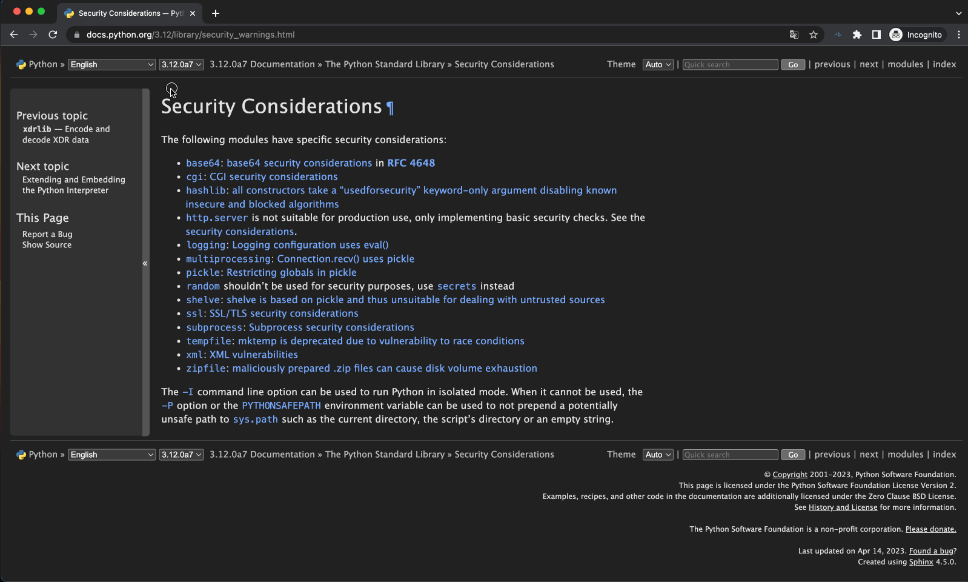Collapse the sidebar with the « handle
This screenshot has width=968, height=582.
click(x=145, y=263)
